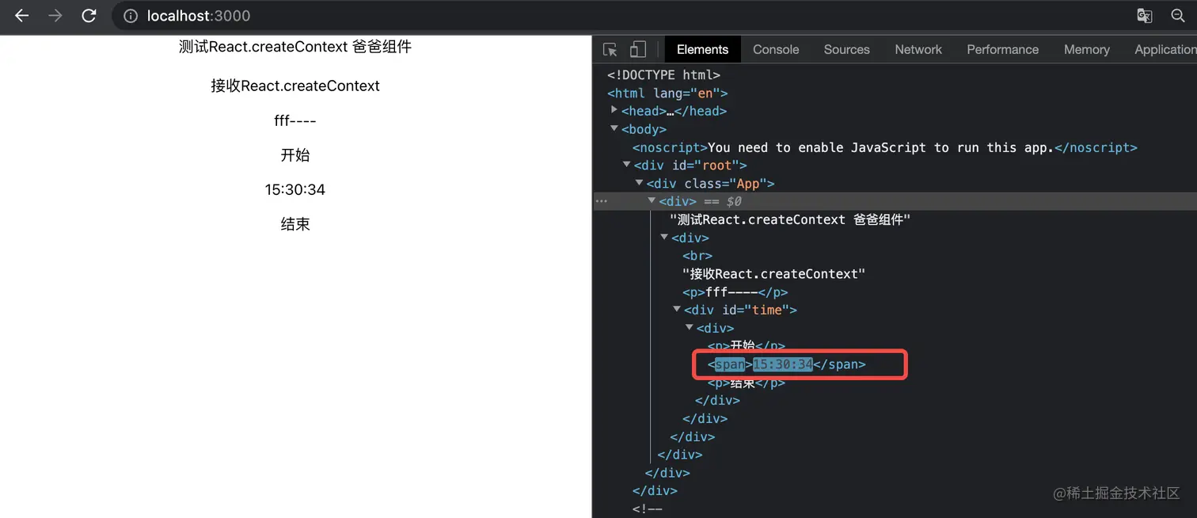Open the Console tab
Viewport: 1197px width, 518px height.
[776, 49]
